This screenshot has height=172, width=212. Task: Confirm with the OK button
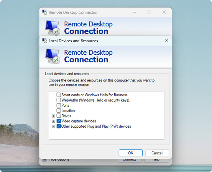click(131, 153)
